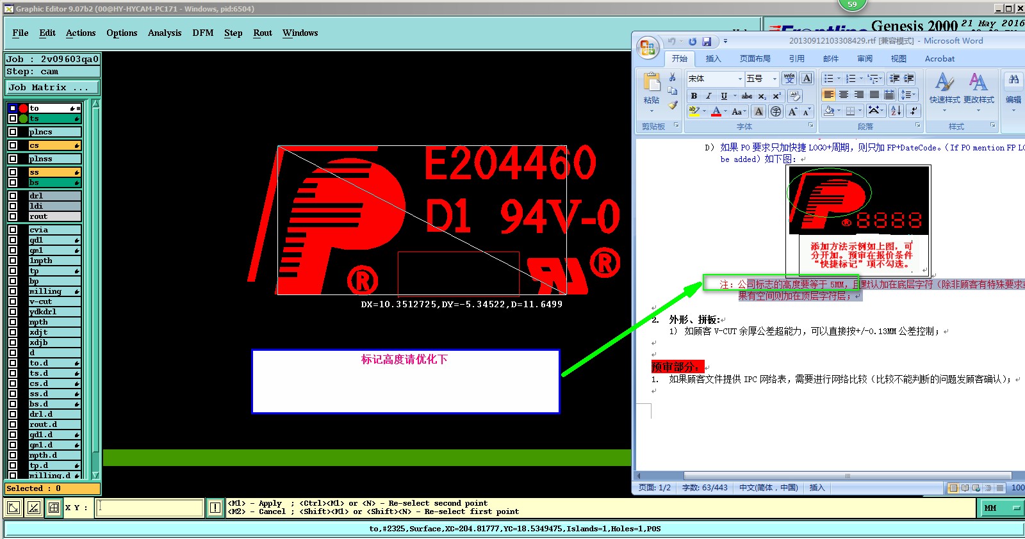The width and height of the screenshot is (1025, 539).
Task: Click the Job Matrix ... button
Action: (53, 87)
